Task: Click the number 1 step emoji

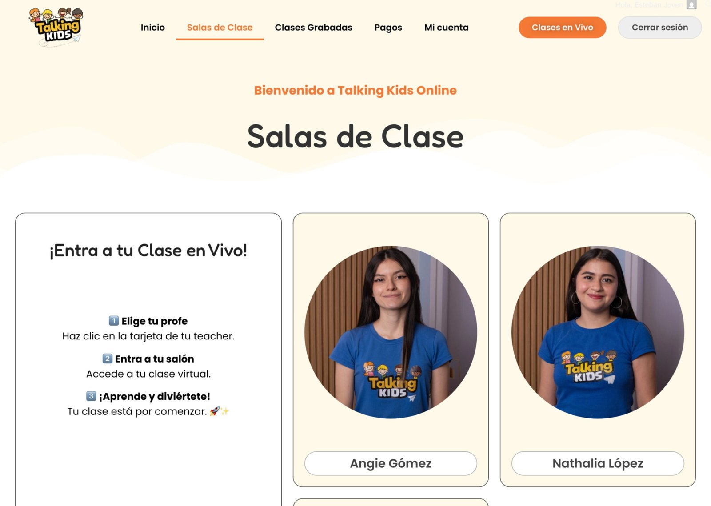Action: coord(114,321)
